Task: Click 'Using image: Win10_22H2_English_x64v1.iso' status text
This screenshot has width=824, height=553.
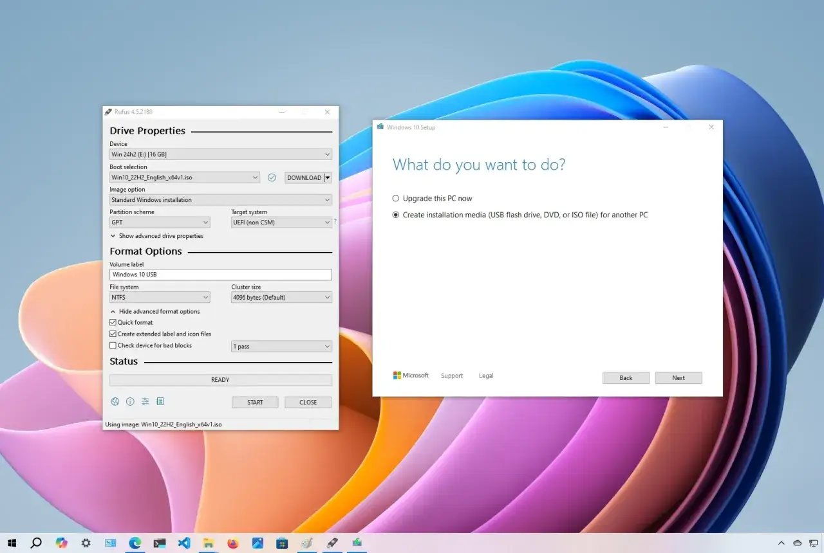Action: click(x=164, y=424)
